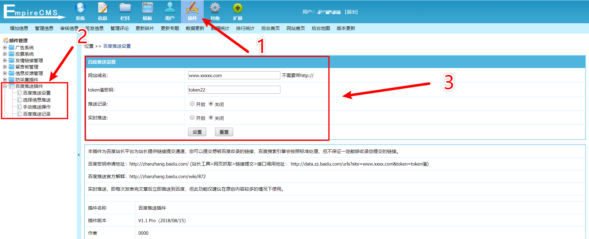Click the 手动推送操作 page icon
The image size is (589, 239).
(20, 106)
